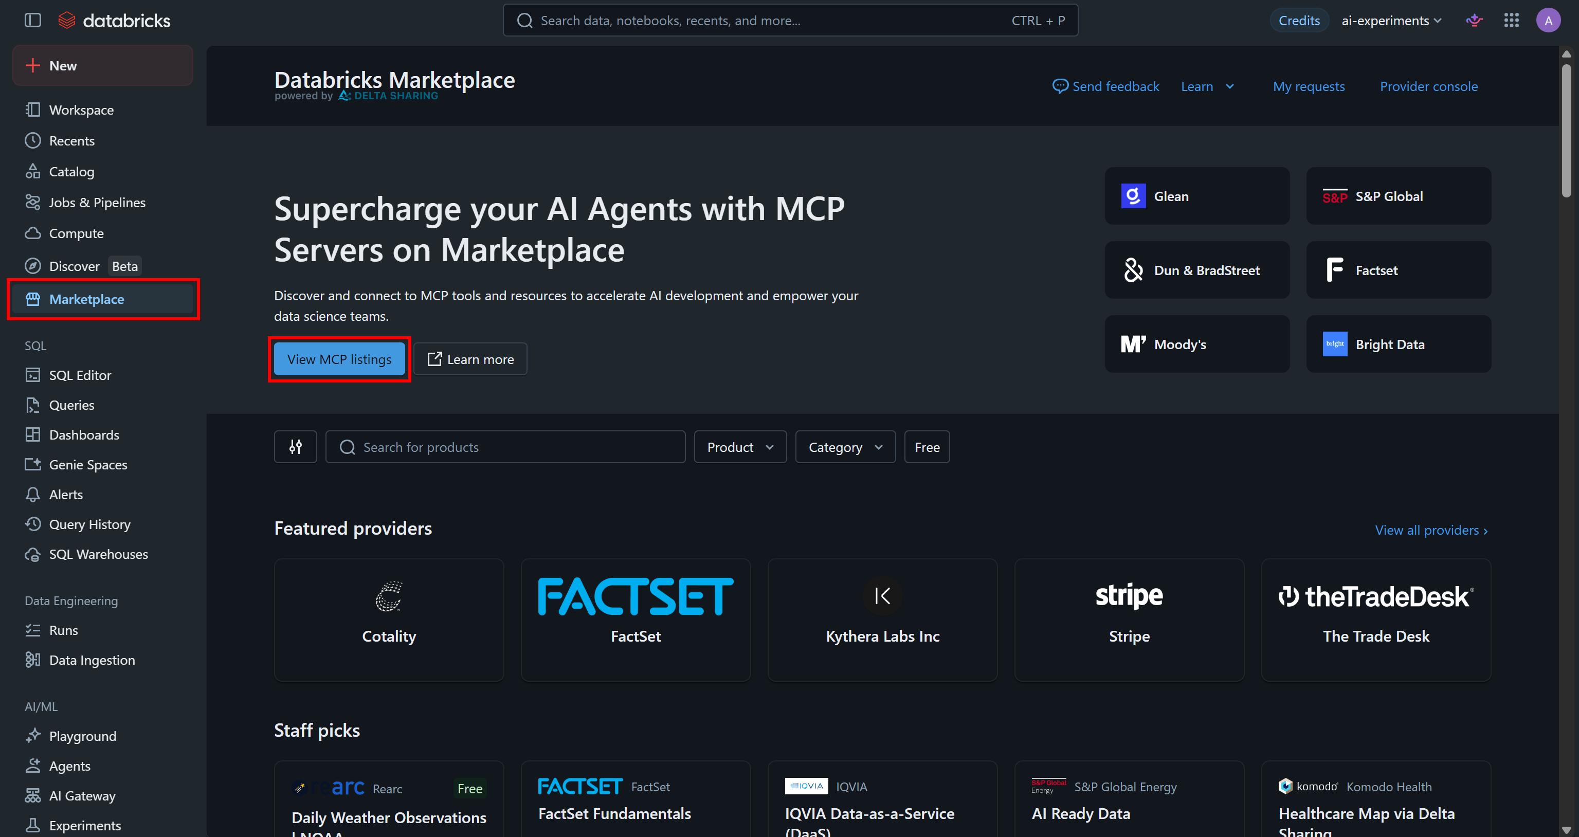Open Data Ingestion

click(x=103, y=660)
